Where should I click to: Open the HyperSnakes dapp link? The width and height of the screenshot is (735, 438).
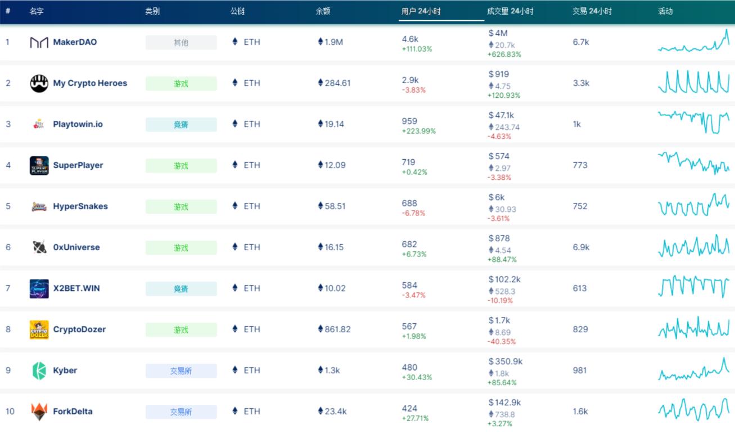pos(80,206)
